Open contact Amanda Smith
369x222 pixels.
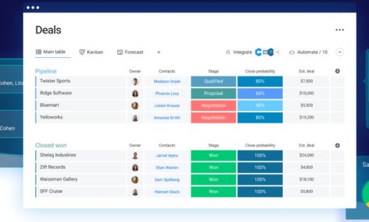coord(167,117)
